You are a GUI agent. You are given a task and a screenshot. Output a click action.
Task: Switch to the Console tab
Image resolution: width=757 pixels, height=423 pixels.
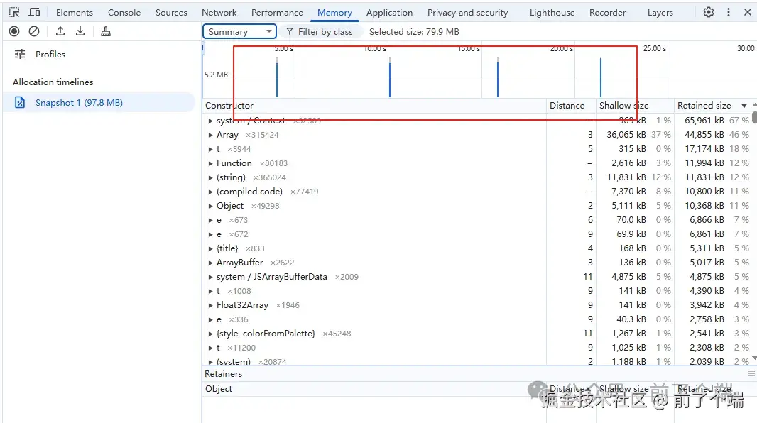click(x=124, y=13)
